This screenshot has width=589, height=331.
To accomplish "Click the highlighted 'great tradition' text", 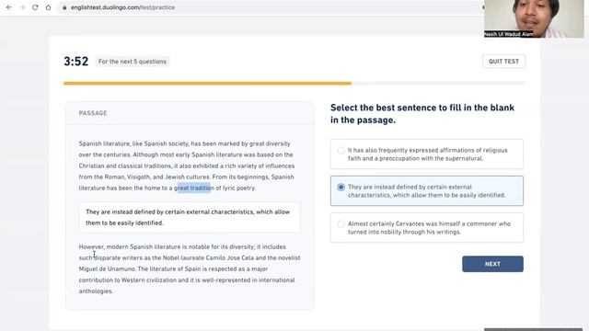I will point(194,188).
